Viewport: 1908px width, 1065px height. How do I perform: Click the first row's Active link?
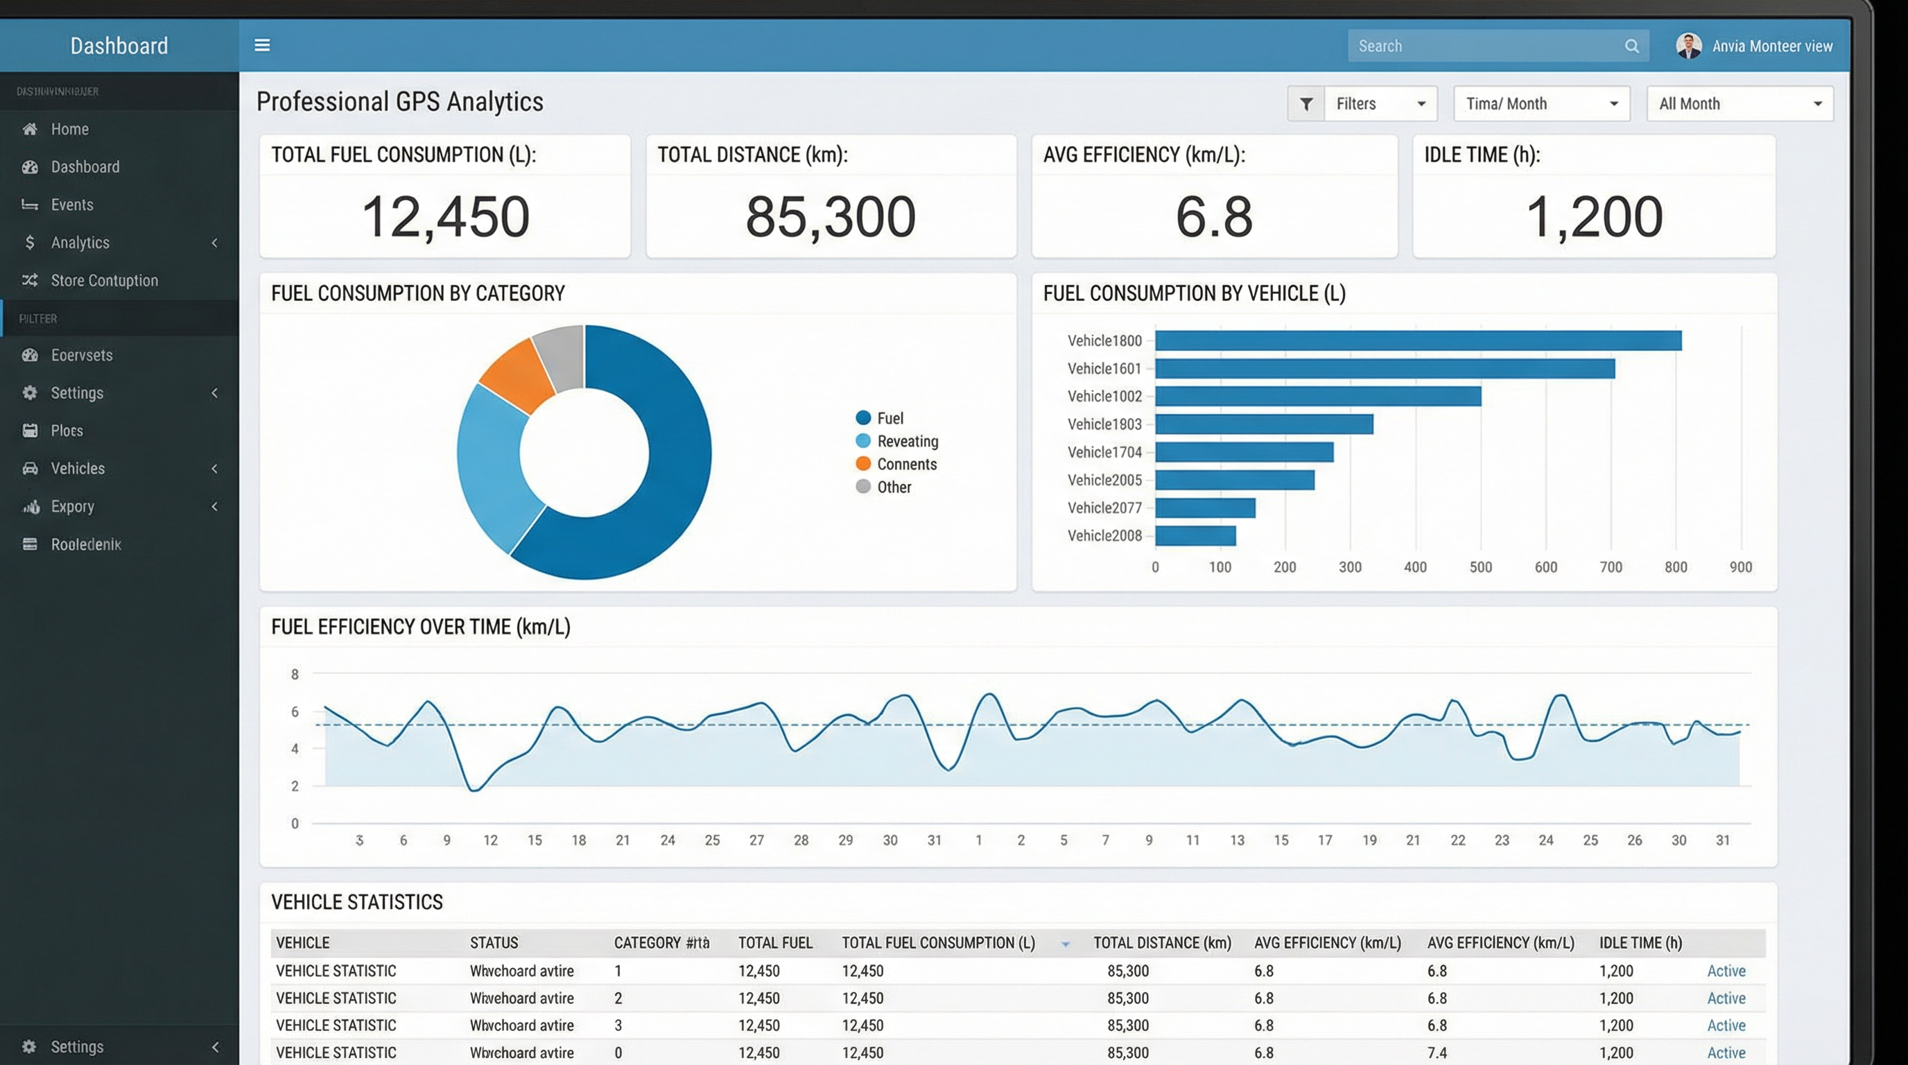(x=1726, y=970)
